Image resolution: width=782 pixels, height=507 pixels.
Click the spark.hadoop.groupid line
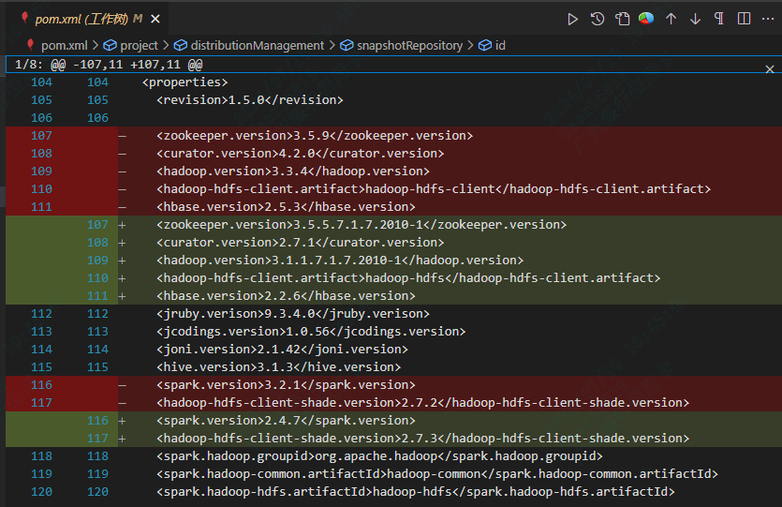click(x=379, y=456)
